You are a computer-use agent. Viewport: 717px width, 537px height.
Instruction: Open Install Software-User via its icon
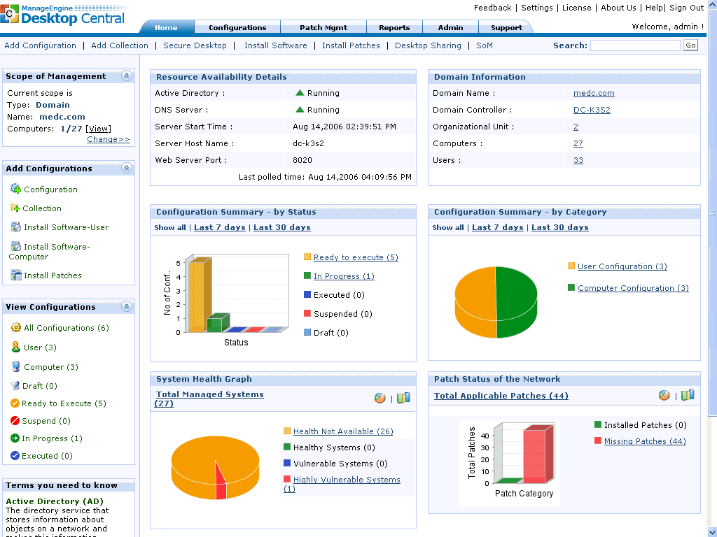pyautogui.click(x=15, y=227)
